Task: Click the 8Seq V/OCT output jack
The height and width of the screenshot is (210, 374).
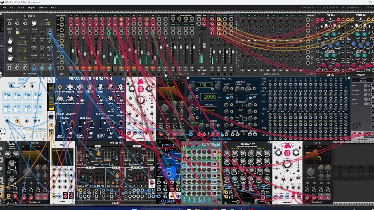Action: [18, 121]
